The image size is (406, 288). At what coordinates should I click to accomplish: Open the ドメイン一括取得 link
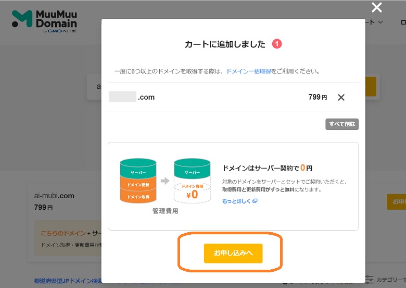pos(248,71)
